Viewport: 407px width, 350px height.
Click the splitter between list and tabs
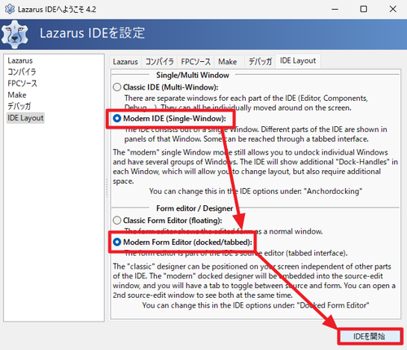pyautogui.click(x=107, y=188)
